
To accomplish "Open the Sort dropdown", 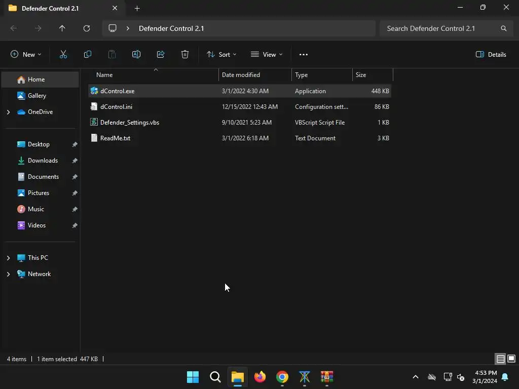I will 221,55.
